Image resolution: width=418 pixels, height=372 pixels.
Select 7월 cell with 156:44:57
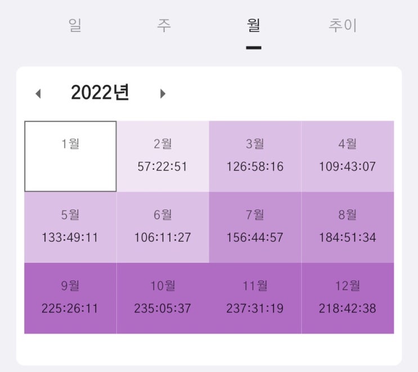click(x=255, y=227)
